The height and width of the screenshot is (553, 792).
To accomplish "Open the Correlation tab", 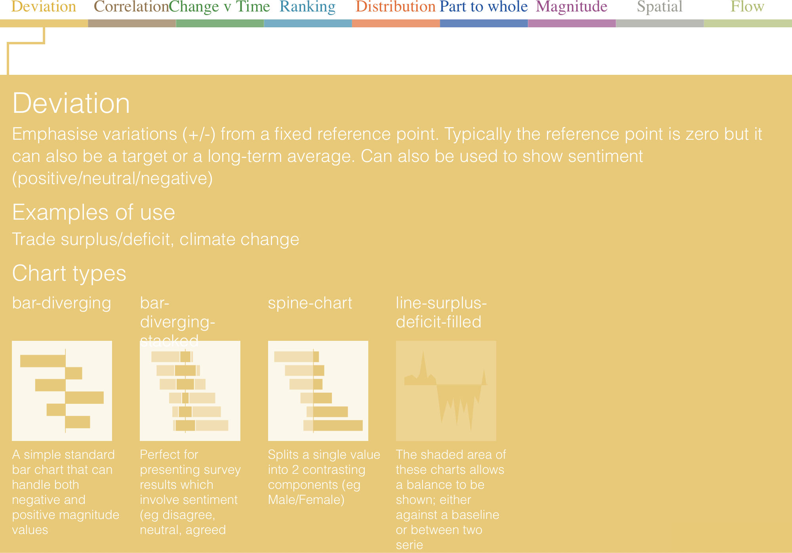I will [131, 7].
